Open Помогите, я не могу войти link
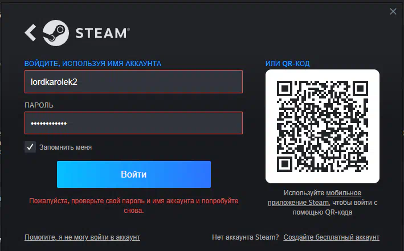This screenshot has width=404, height=251. click(82, 237)
